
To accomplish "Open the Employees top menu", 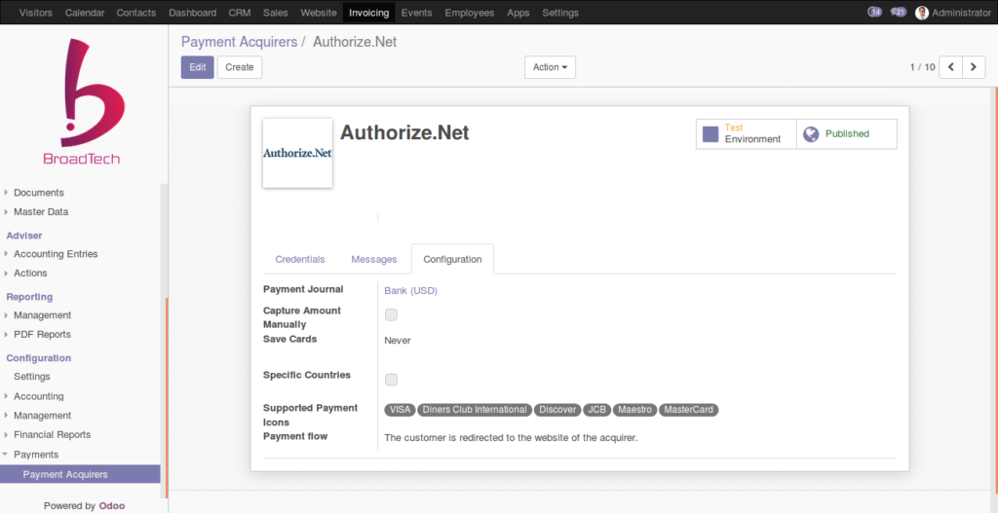I will 470,13.
